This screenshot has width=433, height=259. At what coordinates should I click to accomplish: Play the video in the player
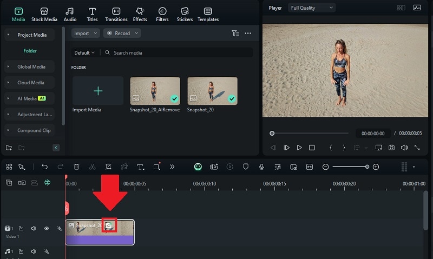pos(299,148)
